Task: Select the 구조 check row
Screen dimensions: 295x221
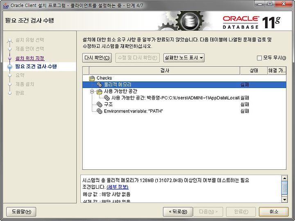Action: click(184, 104)
